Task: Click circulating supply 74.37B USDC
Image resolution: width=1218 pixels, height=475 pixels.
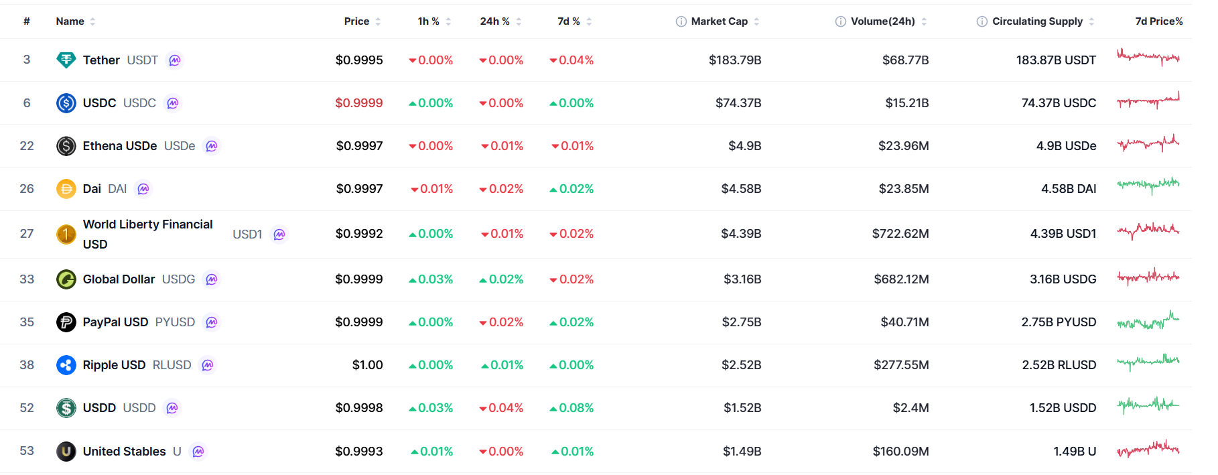Action: [x=1059, y=103]
